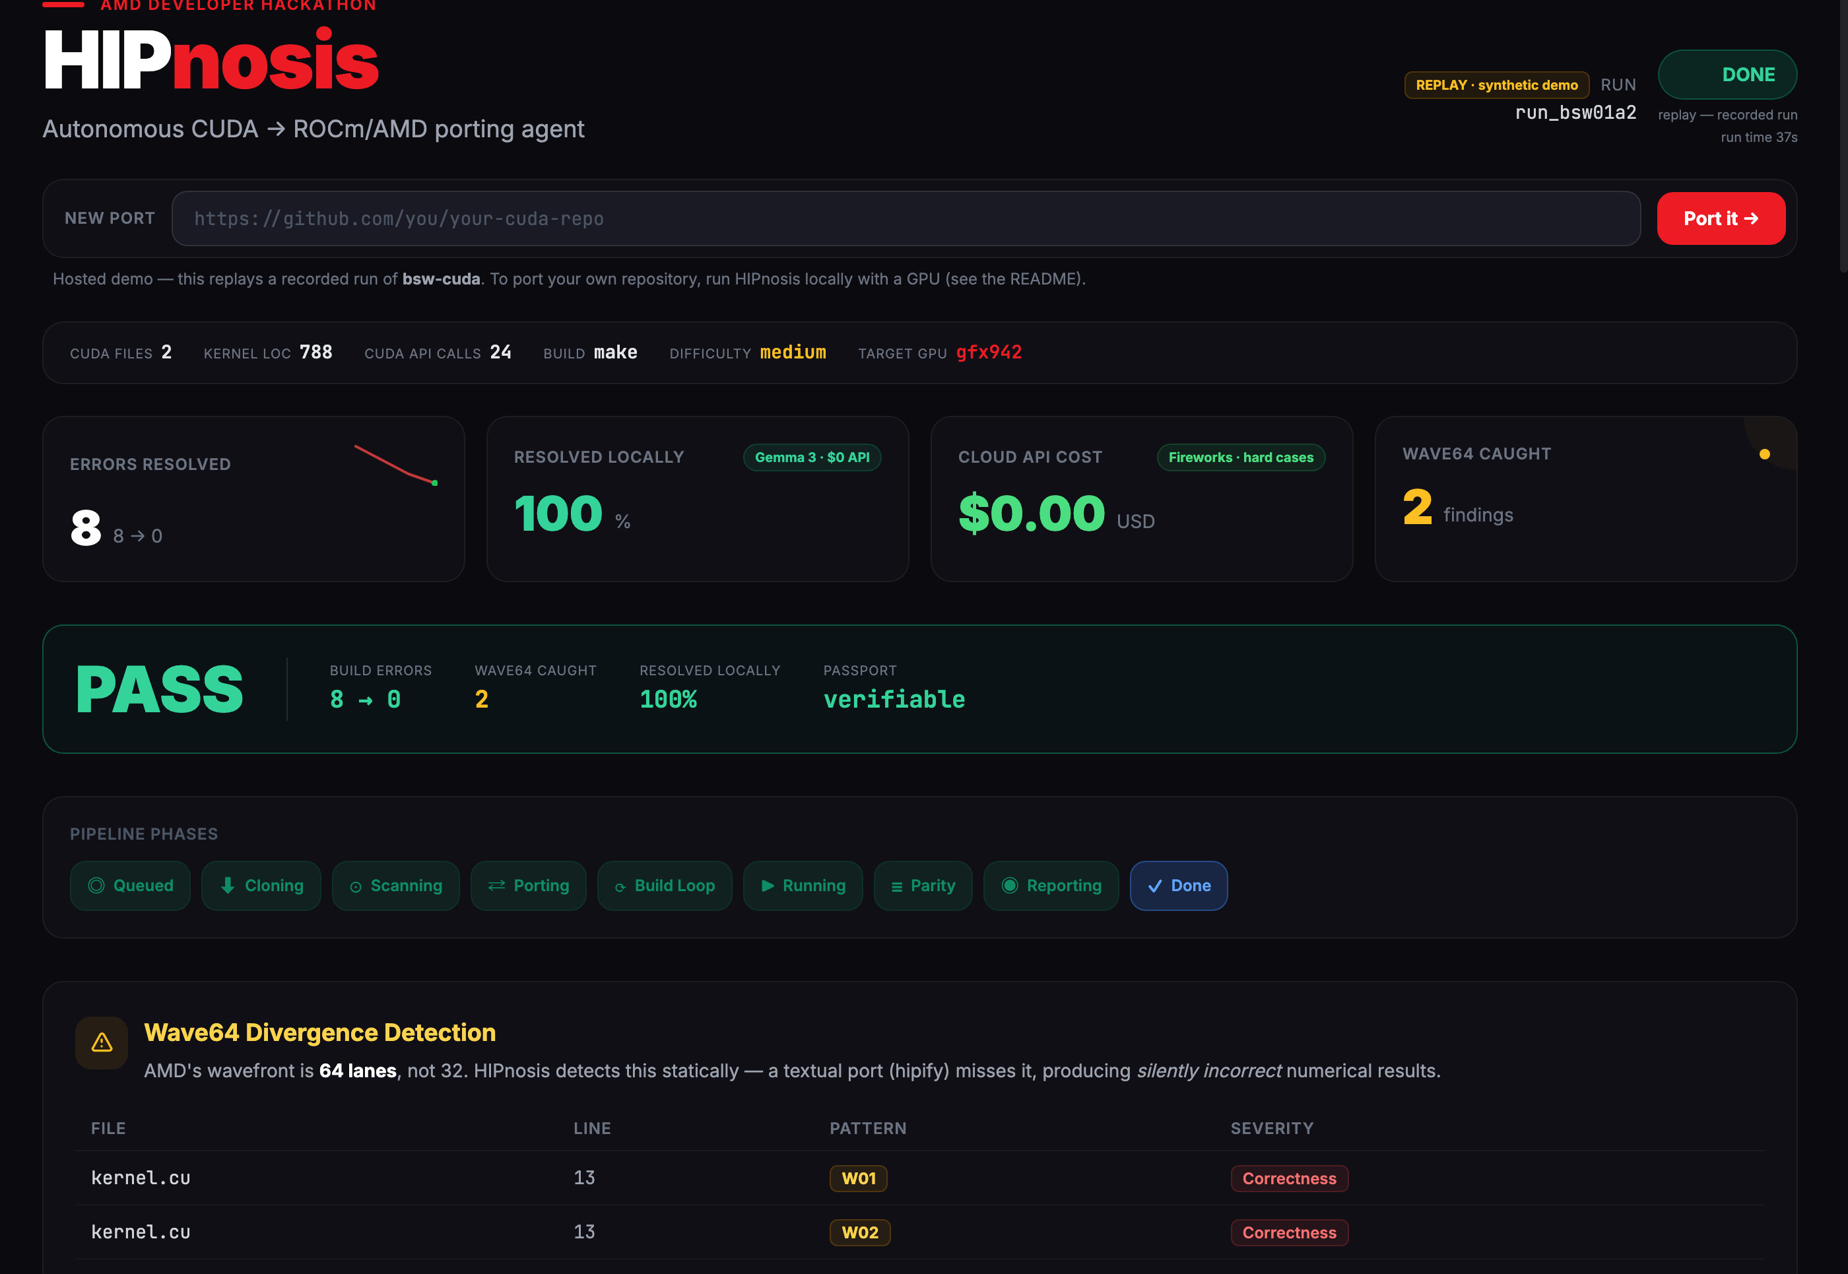Click the passport verifiable value
The image size is (1848, 1274).
point(894,699)
